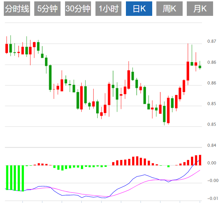
Task: Select the 30分钟 interval tab
Action: [x=78, y=9]
